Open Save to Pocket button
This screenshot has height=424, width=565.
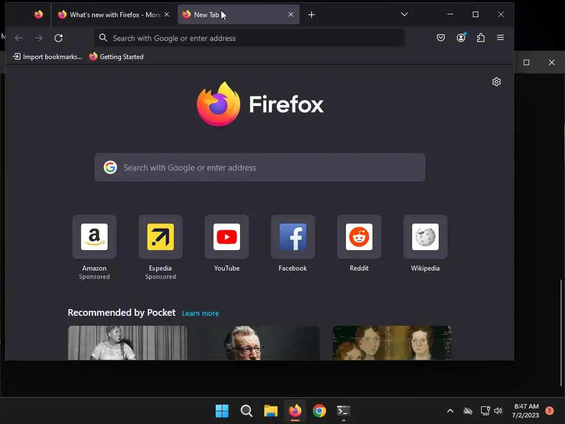point(441,38)
